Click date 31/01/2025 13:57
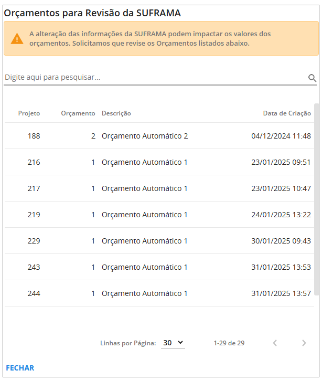Screen dimensions: 322x381 [281, 293]
